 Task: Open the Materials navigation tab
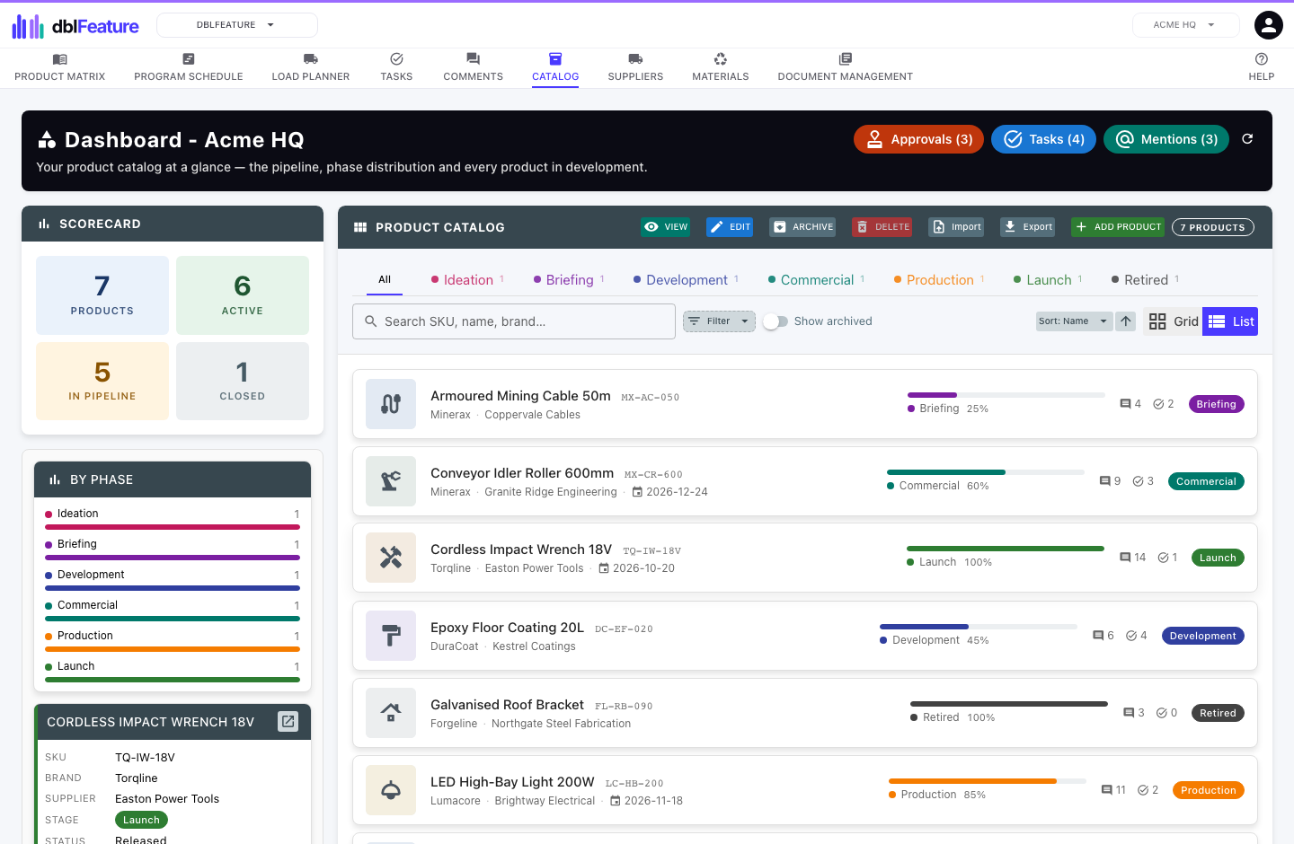(x=721, y=67)
